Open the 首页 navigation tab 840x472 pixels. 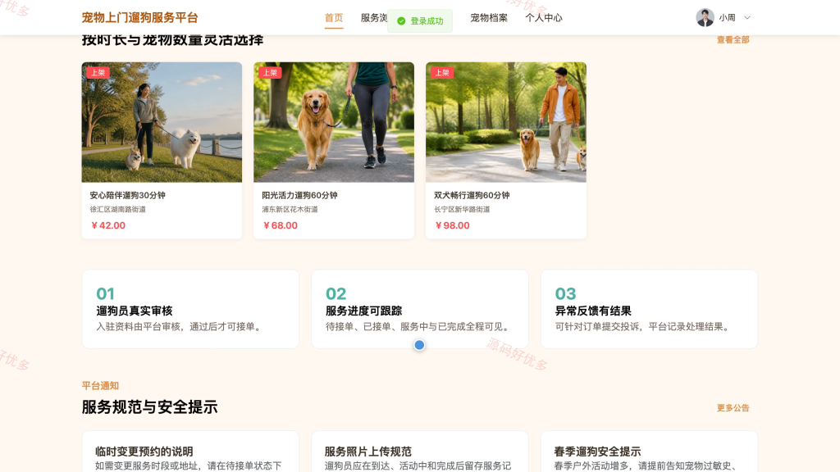click(334, 18)
